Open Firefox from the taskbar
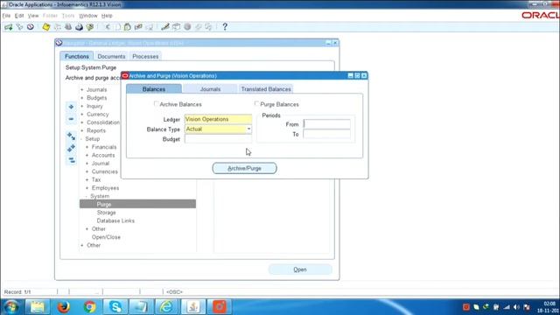 coord(64,307)
